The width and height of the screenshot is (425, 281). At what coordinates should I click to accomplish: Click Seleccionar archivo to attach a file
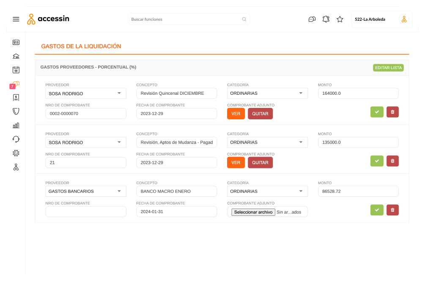[x=253, y=212]
